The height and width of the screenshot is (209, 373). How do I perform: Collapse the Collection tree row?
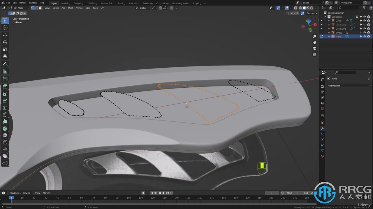(x=325, y=17)
